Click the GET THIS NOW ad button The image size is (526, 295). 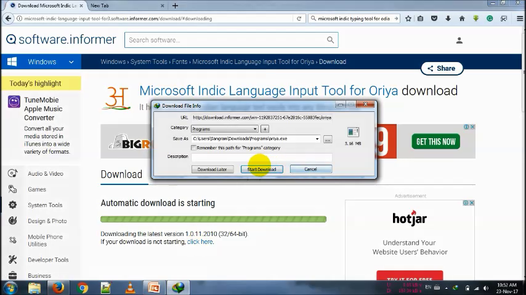(x=435, y=141)
